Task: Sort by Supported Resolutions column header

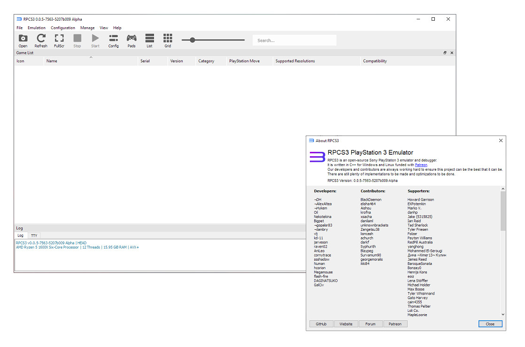Action: coord(317,61)
